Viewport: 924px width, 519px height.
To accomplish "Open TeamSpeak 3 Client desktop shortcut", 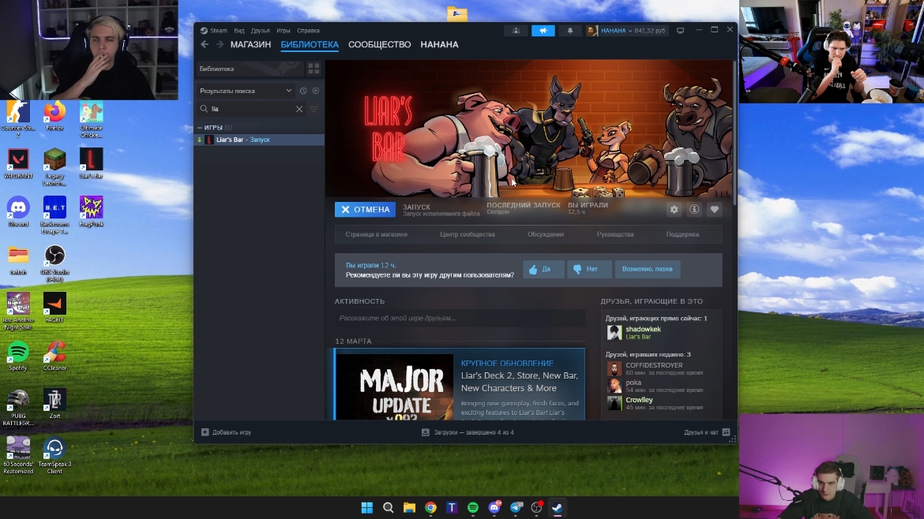I will 54,455.
